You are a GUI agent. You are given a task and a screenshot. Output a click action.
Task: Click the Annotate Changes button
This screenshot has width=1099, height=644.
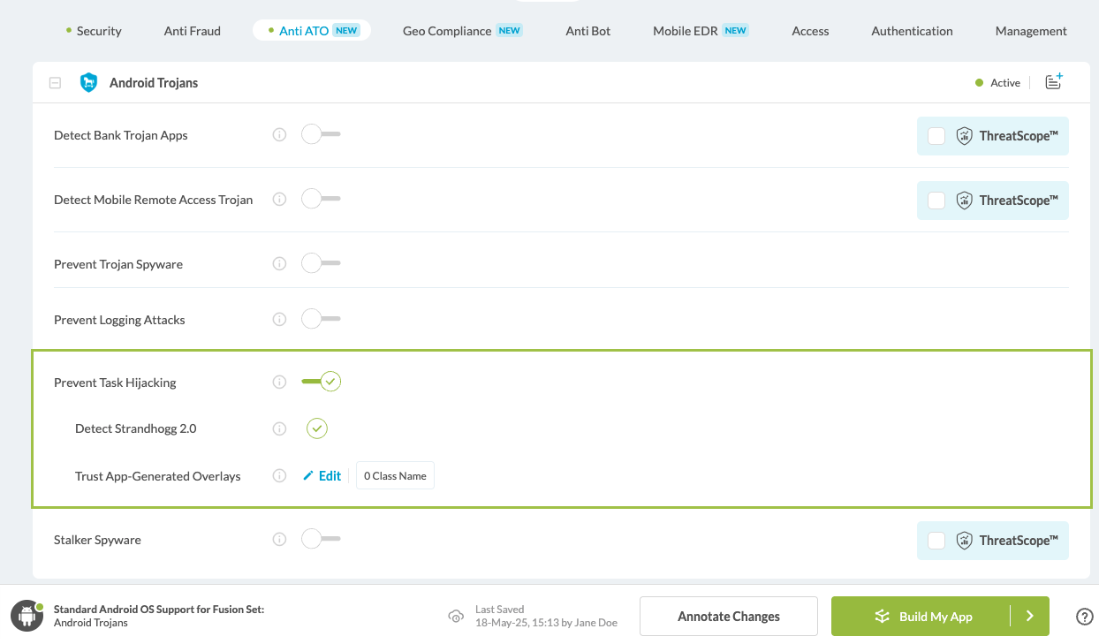coord(728,617)
